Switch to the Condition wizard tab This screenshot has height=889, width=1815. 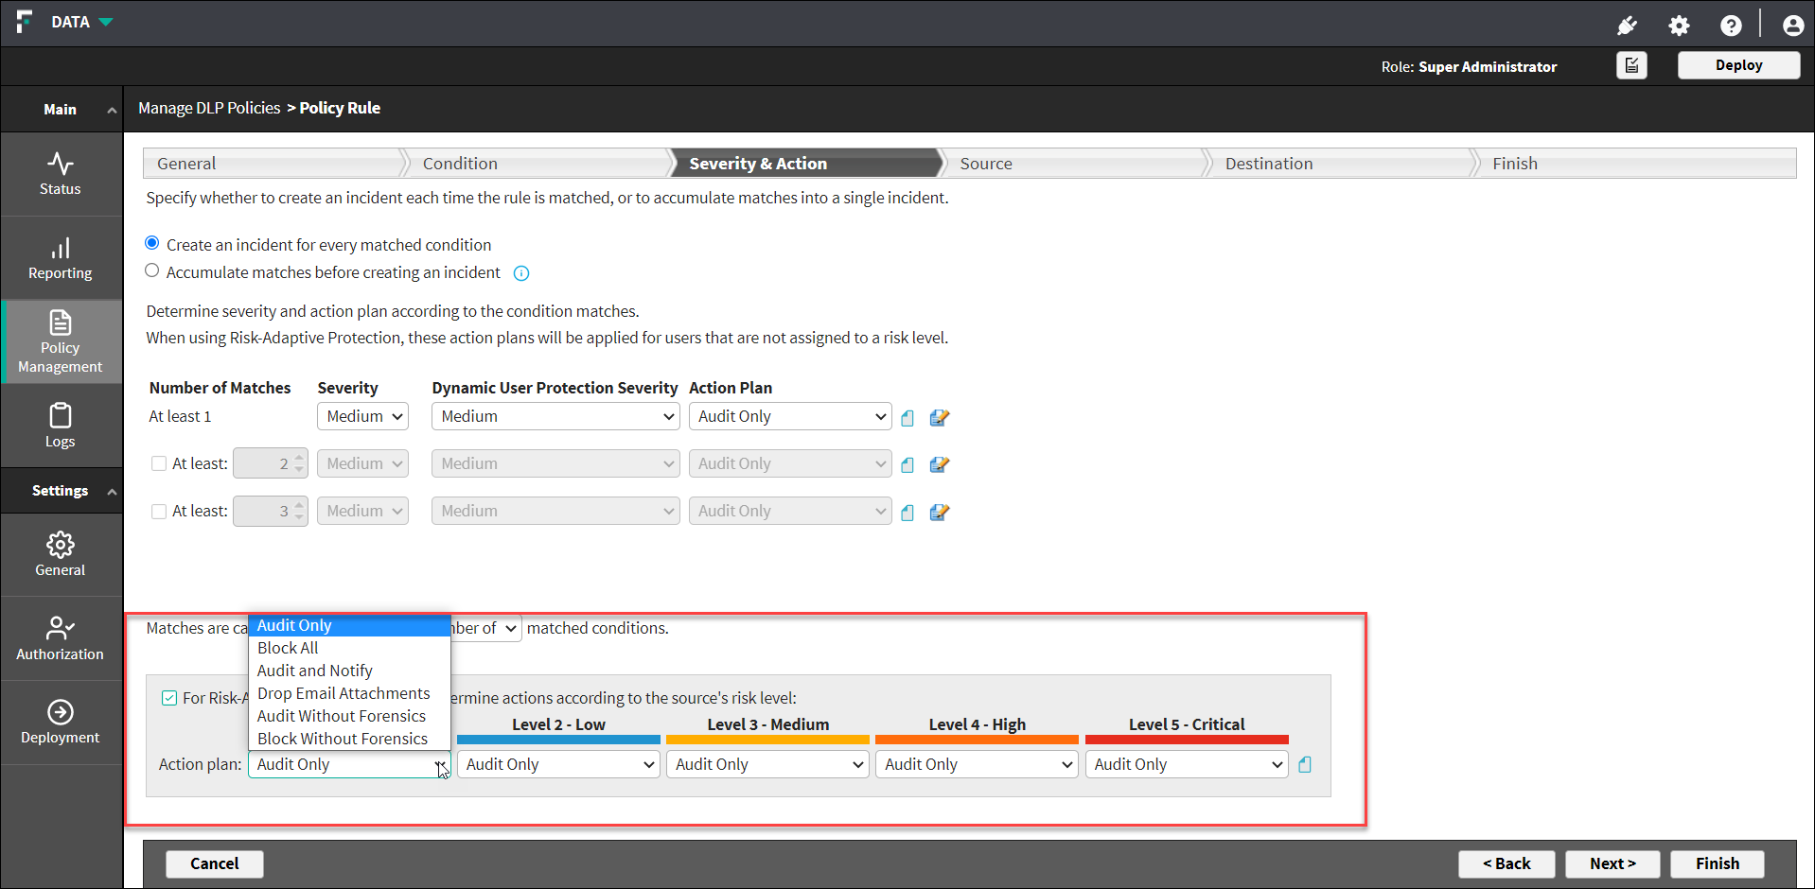pyautogui.click(x=460, y=164)
